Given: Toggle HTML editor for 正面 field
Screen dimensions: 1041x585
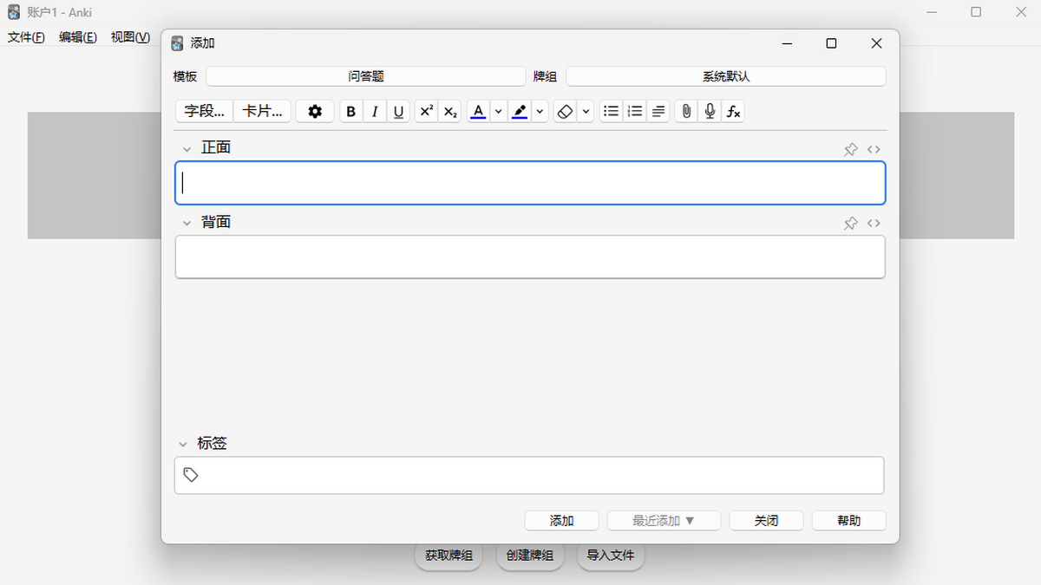Looking at the screenshot, I should point(874,149).
